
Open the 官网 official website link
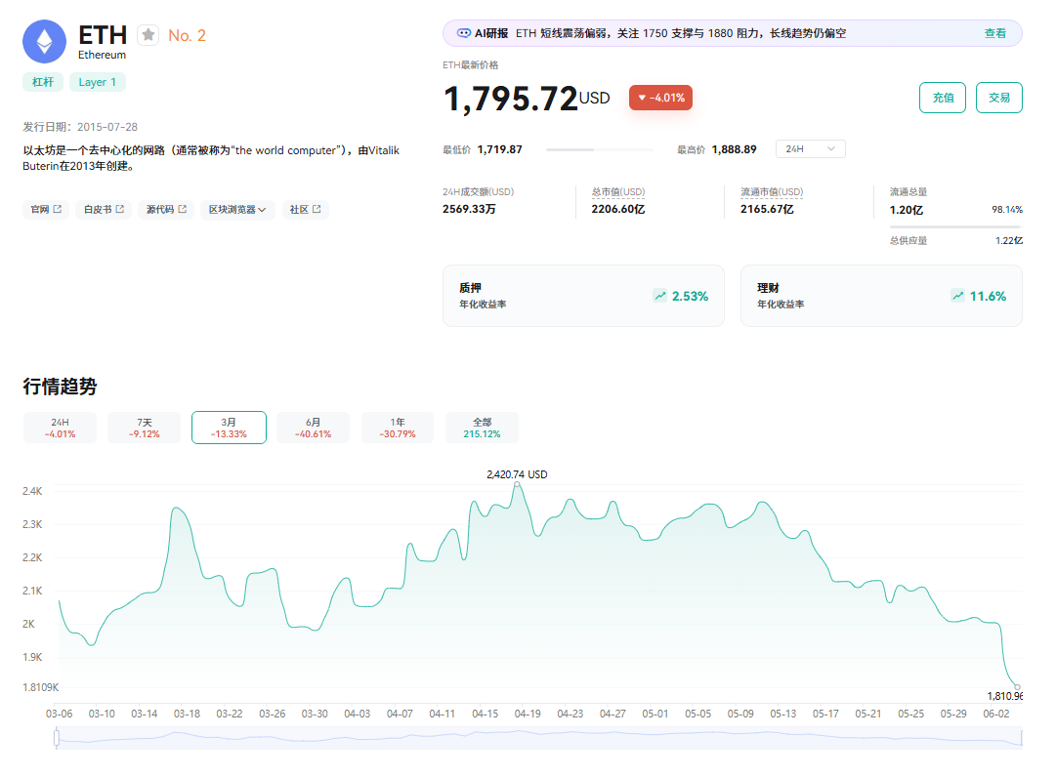[x=46, y=209]
